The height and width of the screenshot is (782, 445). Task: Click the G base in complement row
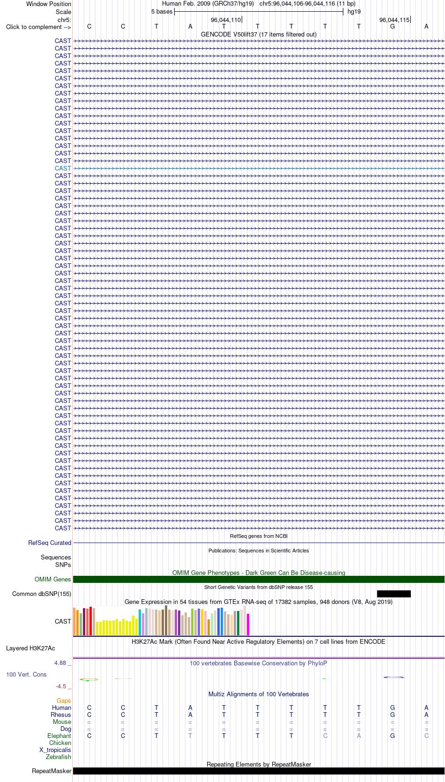pos(393,26)
